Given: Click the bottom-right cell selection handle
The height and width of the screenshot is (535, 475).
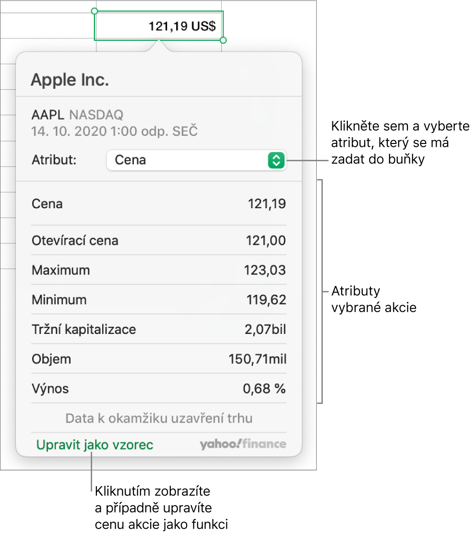Looking at the screenshot, I should tap(223, 40).
